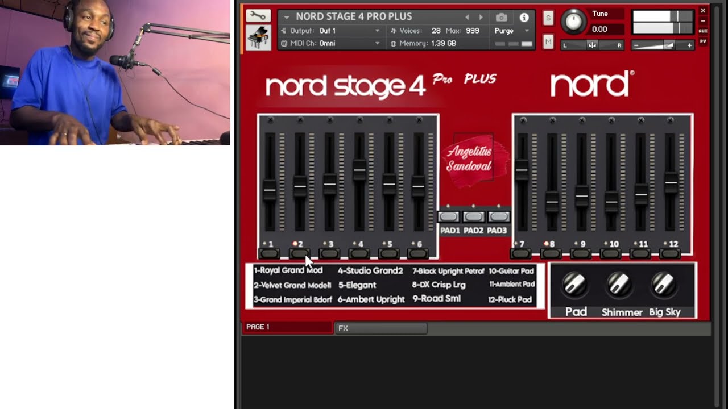Viewport: 728px width, 409px height.
Task: Show the instrument info panel
Action: point(524,18)
